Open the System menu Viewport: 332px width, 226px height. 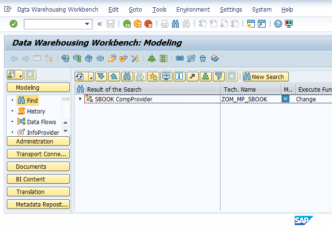tap(262, 10)
